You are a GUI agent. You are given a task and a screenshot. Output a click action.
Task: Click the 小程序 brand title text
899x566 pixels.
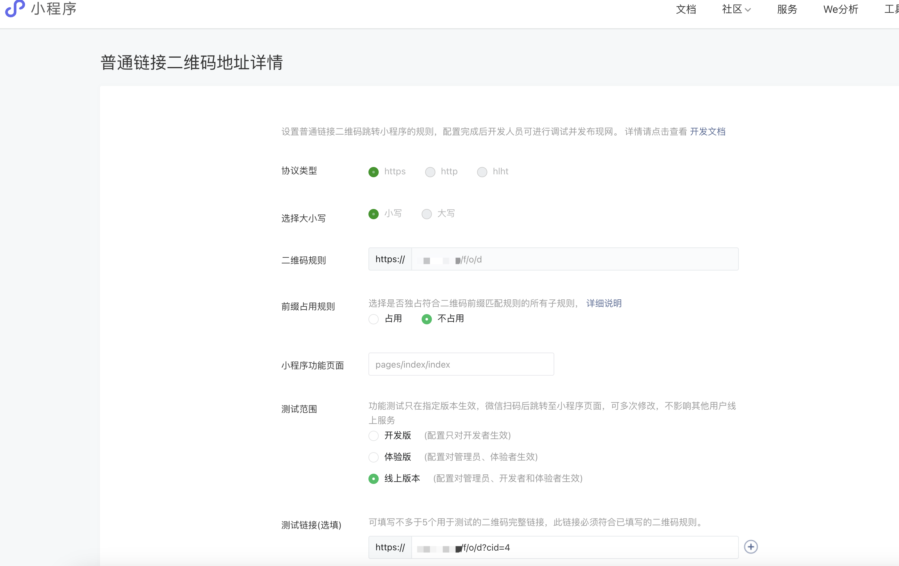pyautogui.click(x=54, y=9)
